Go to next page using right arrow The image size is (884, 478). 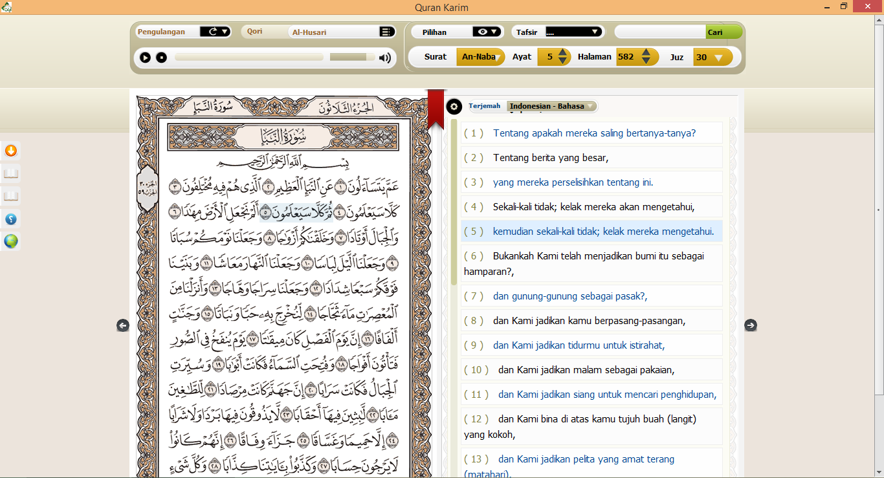click(x=751, y=325)
